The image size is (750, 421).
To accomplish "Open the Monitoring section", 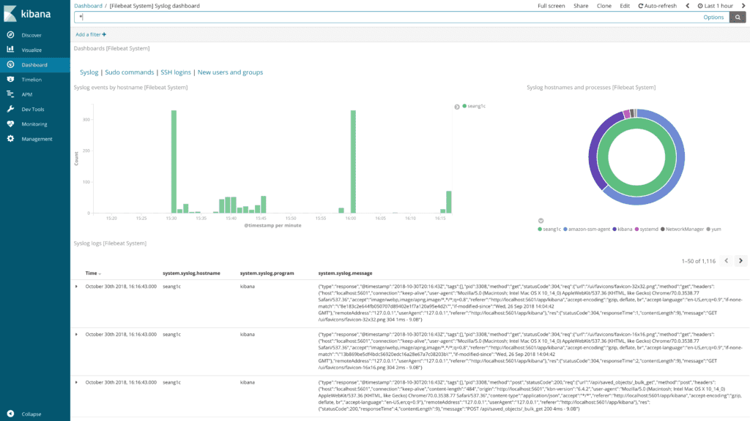I will click(34, 124).
